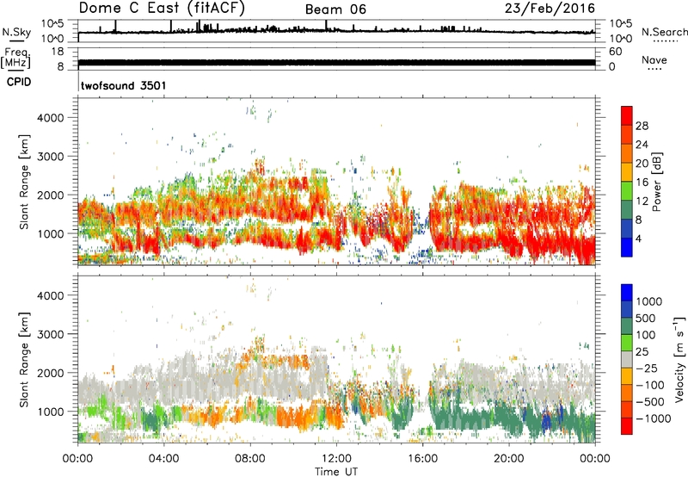Pick the yellow velocity segment between -25 and -100

(627, 376)
